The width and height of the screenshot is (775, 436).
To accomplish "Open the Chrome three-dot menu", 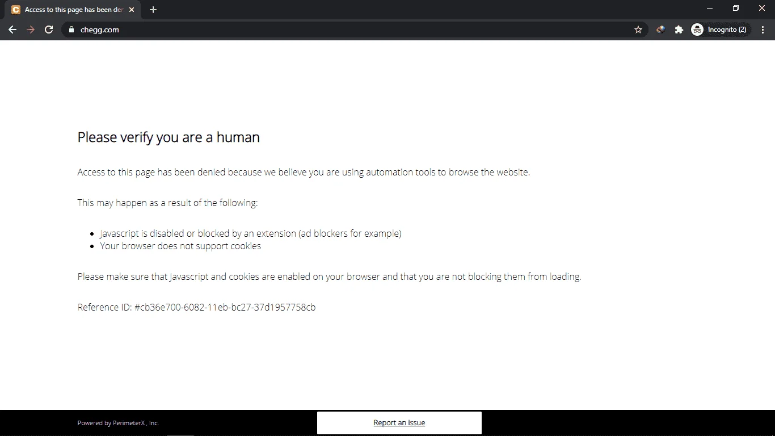I will click(x=763, y=30).
